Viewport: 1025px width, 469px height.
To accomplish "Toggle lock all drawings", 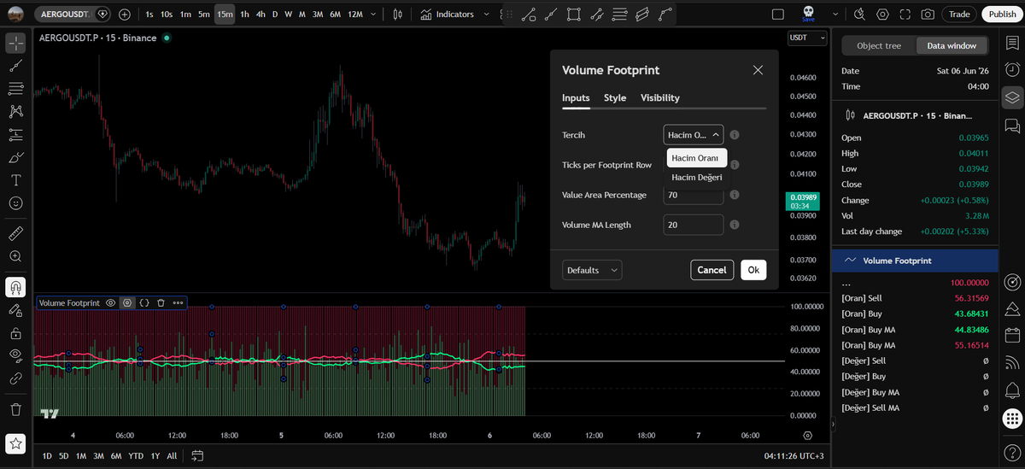I will pos(15,332).
